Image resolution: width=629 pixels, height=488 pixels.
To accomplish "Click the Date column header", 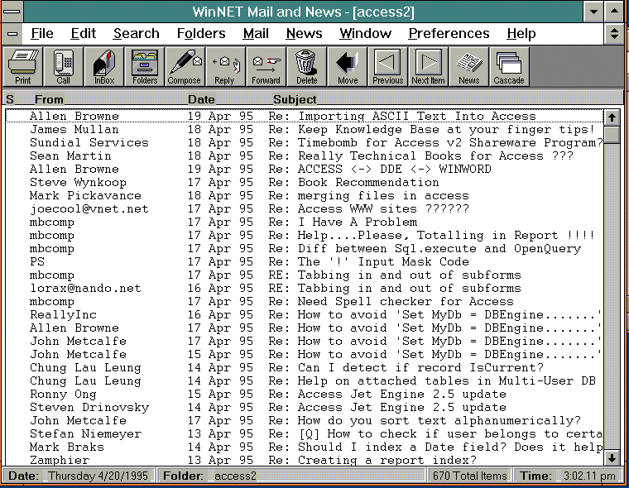I will pyautogui.click(x=201, y=99).
